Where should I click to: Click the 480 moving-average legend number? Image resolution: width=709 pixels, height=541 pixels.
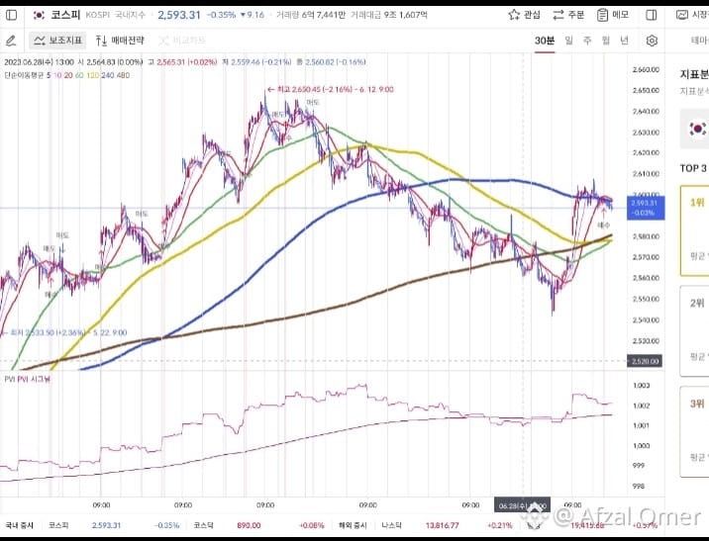[x=123, y=75]
